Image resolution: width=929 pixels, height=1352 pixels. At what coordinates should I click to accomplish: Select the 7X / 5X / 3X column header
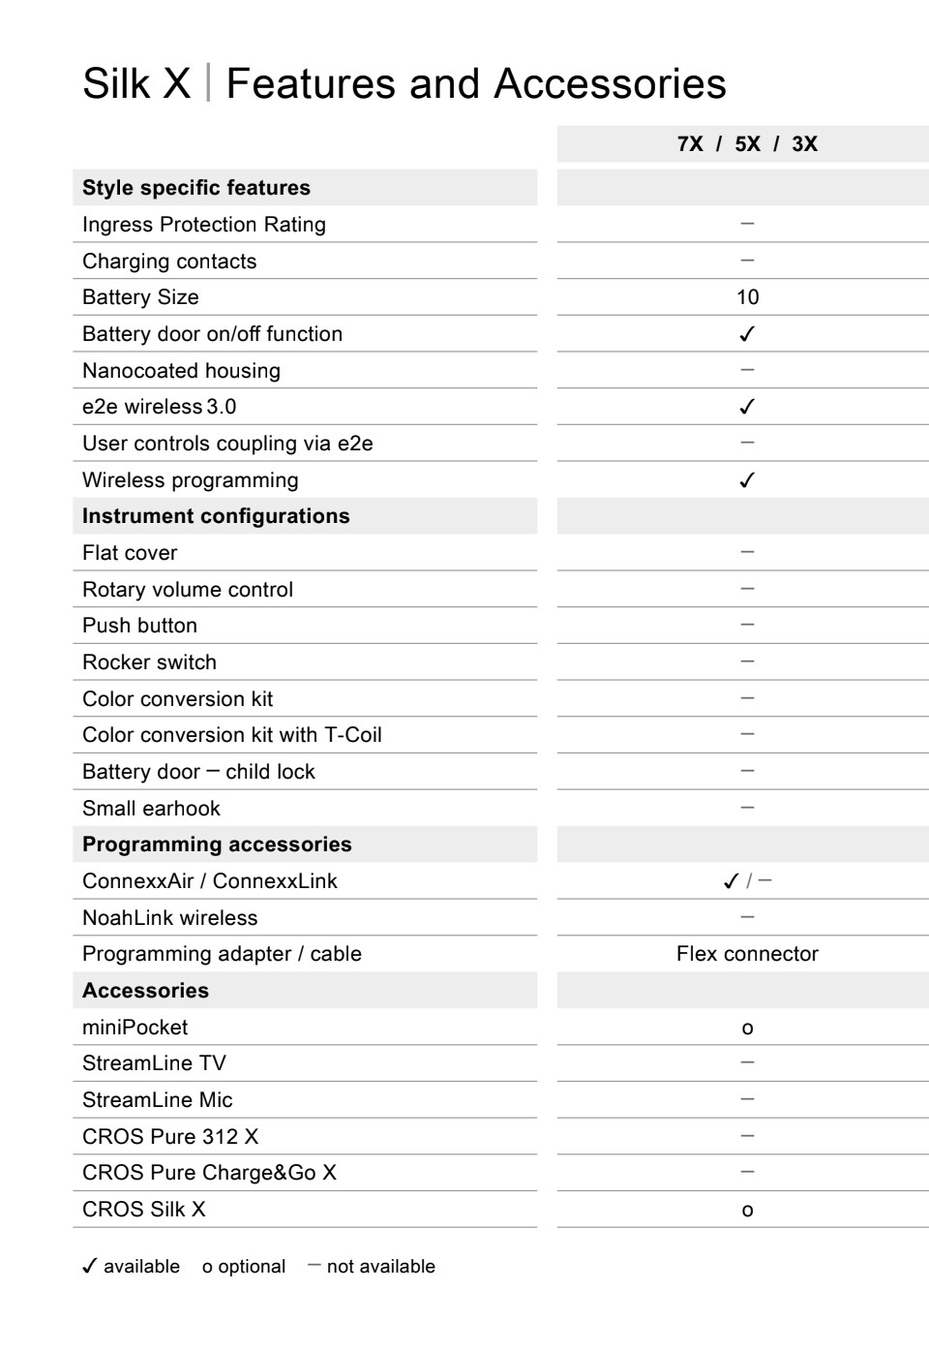click(747, 144)
